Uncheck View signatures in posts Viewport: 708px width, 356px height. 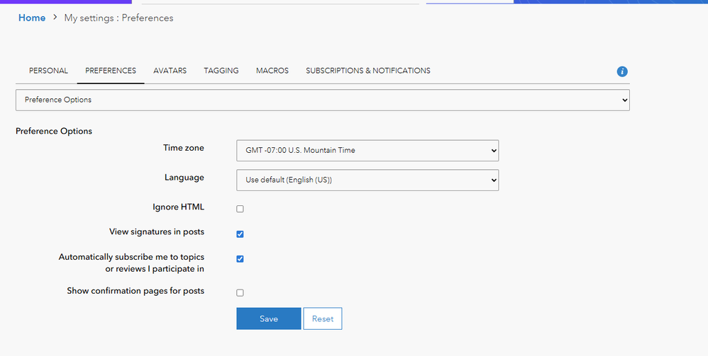pos(240,234)
